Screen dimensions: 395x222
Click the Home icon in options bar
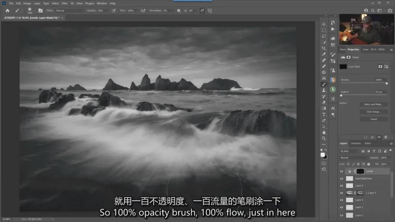[8, 11]
